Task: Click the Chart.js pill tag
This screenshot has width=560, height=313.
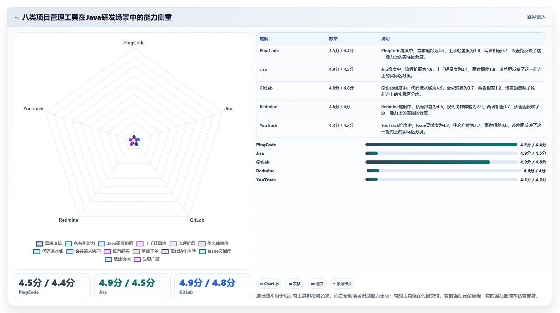Action: (269, 284)
